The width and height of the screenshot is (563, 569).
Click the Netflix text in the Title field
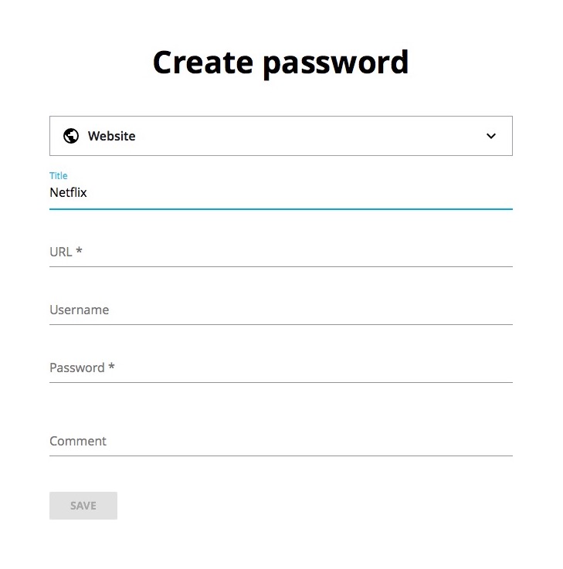tap(68, 193)
